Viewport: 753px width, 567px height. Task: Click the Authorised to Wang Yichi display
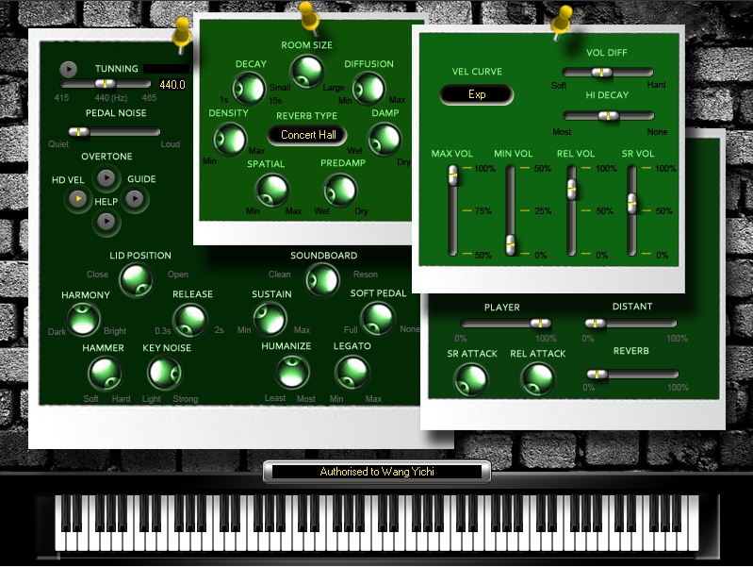(x=377, y=472)
